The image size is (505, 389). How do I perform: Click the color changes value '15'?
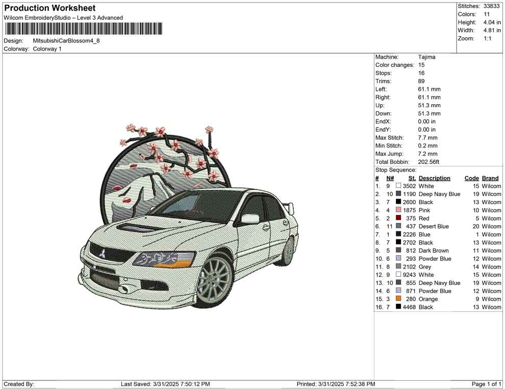(x=421, y=65)
